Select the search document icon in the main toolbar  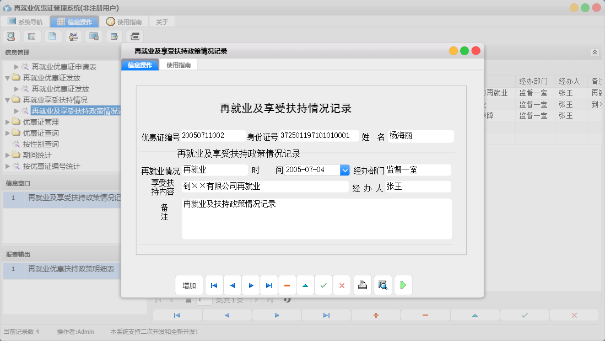pos(12,36)
